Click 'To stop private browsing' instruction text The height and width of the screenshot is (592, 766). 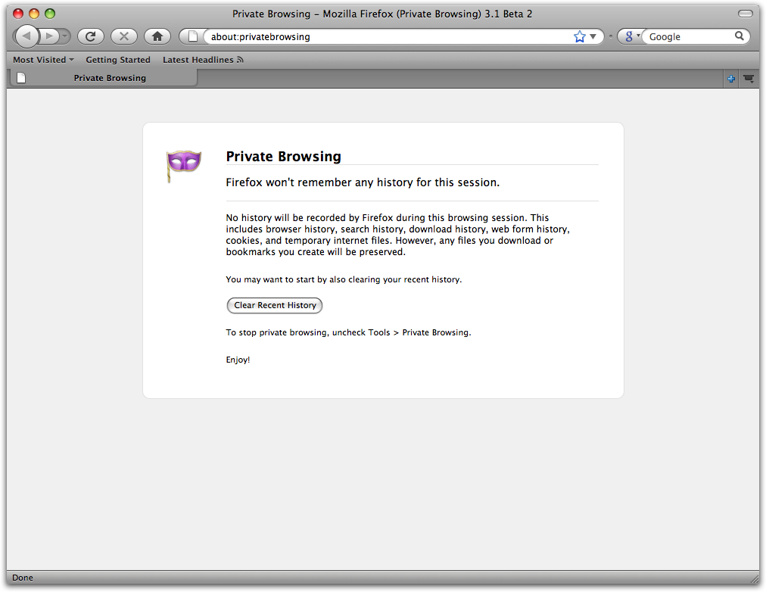348,332
